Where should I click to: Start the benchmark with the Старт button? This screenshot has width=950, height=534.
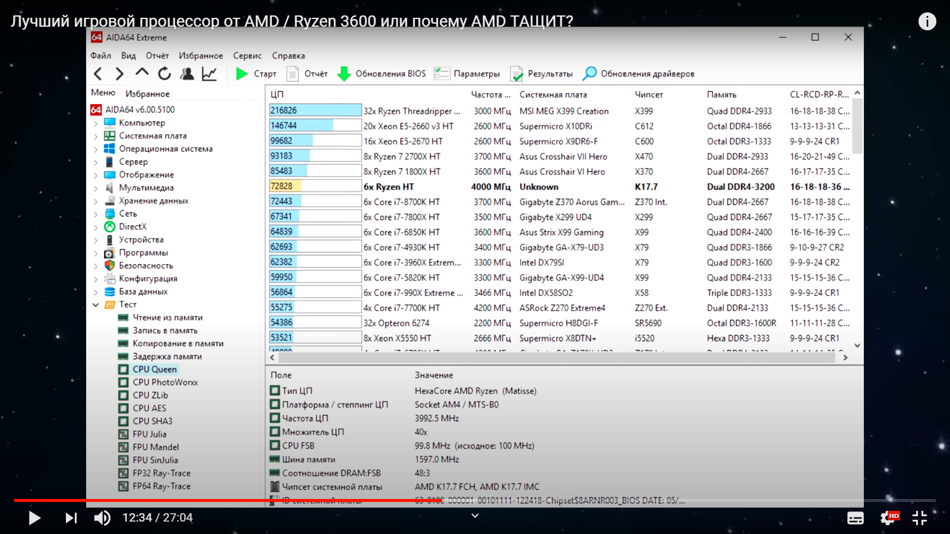click(256, 74)
